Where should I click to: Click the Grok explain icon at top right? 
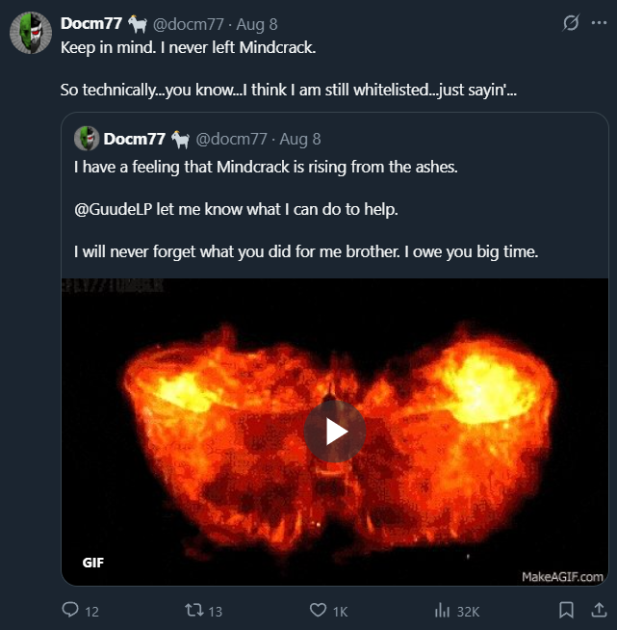click(x=571, y=23)
